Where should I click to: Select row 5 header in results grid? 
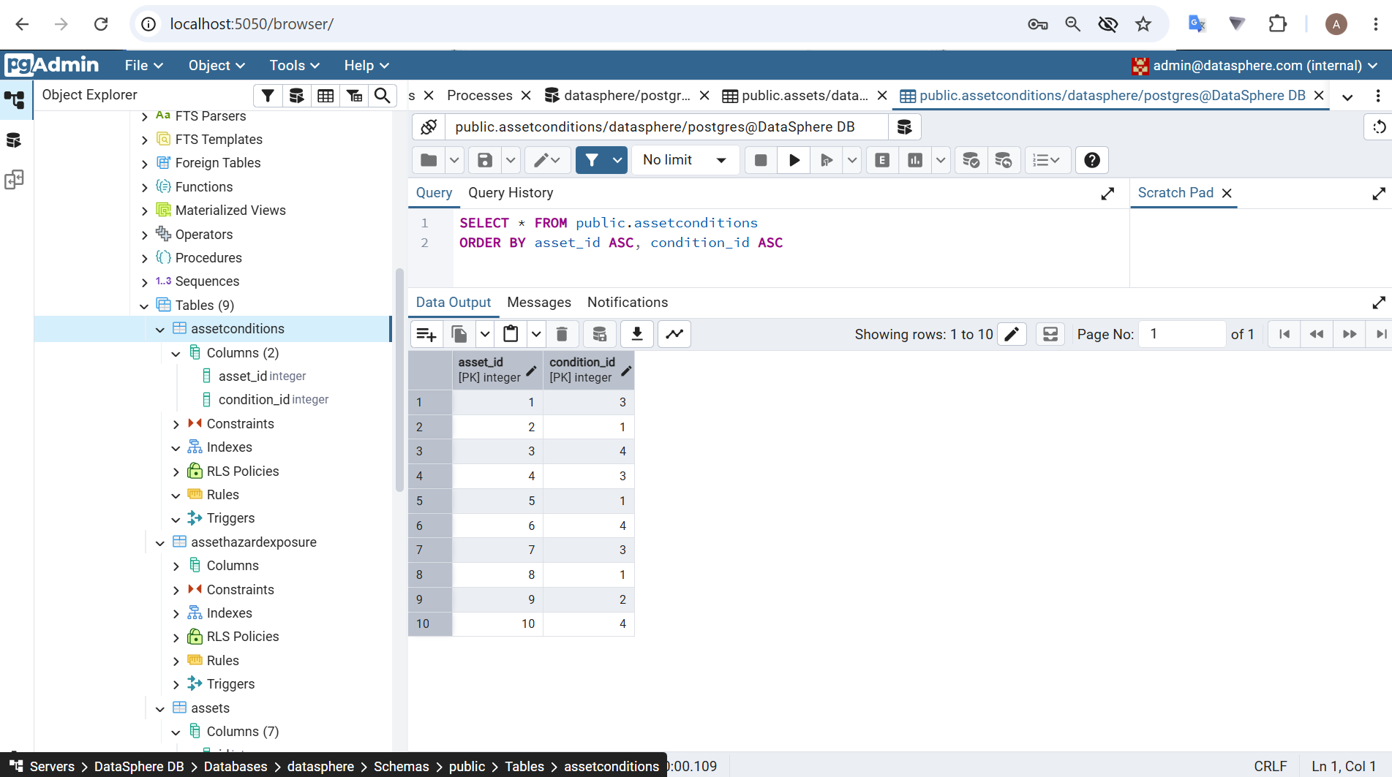[430, 501]
